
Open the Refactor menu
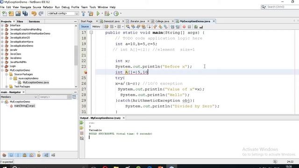point(48,7)
